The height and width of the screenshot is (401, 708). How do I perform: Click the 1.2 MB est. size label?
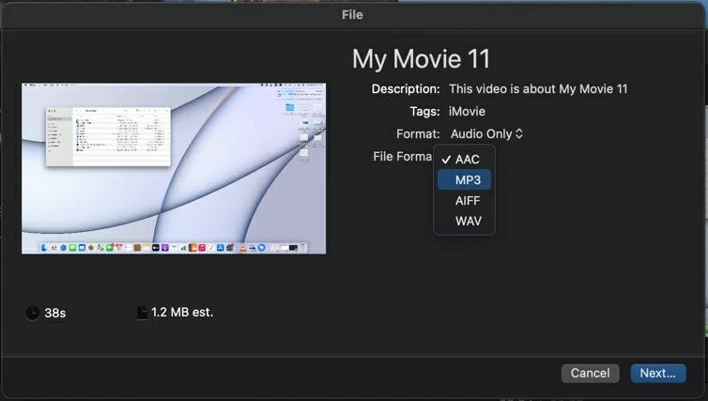(x=182, y=312)
